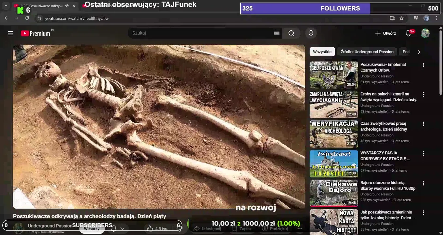443x235 pixels.
Task: Open the Weryfikacja Archeologa thumbnail
Action: [x=334, y=134]
